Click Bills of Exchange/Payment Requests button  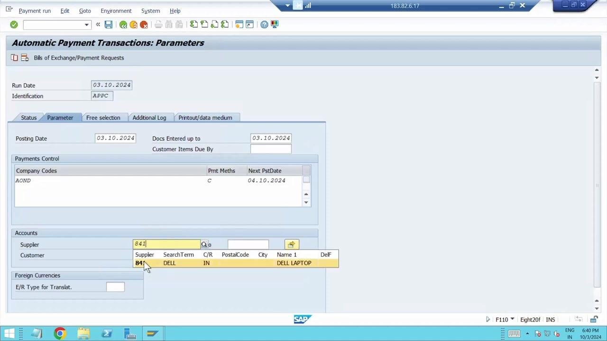[x=79, y=58]
